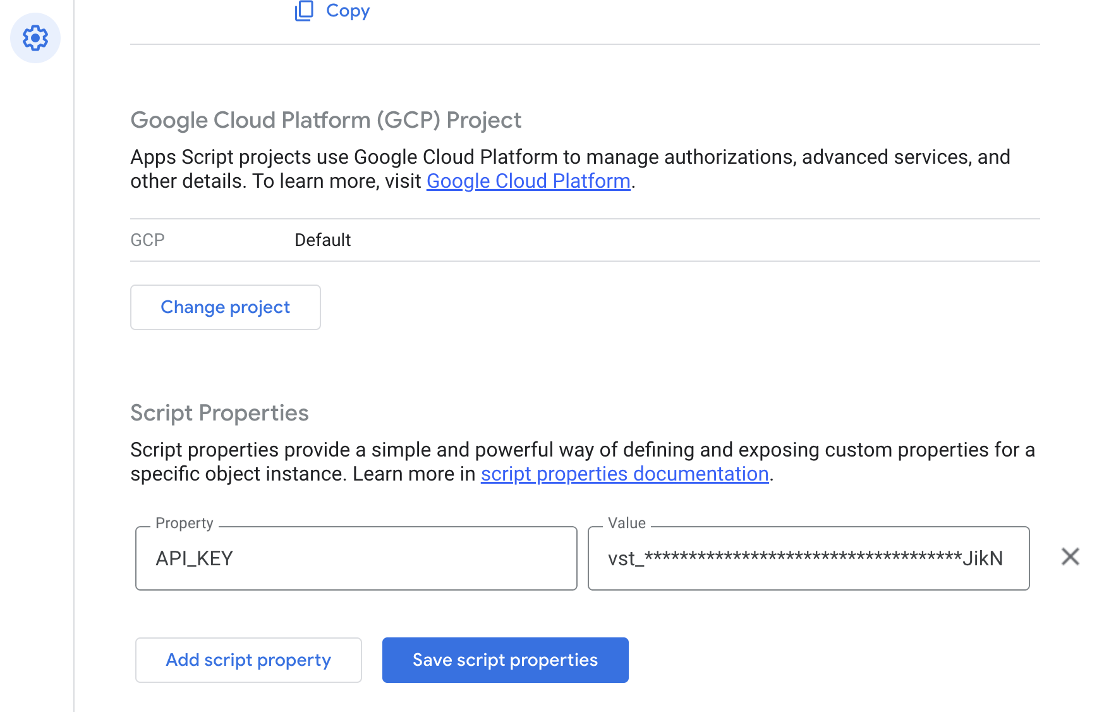1116x712 pixels.
Task: Click Add script property button
Action: [x=248, y=660]
